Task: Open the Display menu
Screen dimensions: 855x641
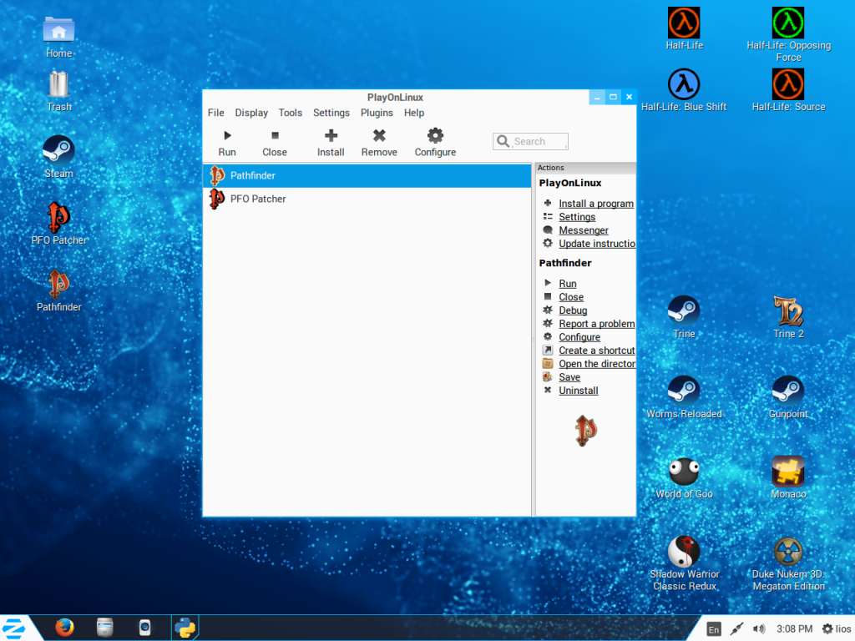Action: [x=251, y=113]
